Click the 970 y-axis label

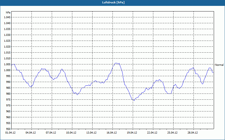point(8,106)
